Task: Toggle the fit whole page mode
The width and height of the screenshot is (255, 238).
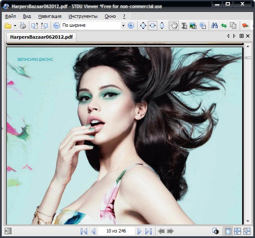Action: tap(143, 26)
